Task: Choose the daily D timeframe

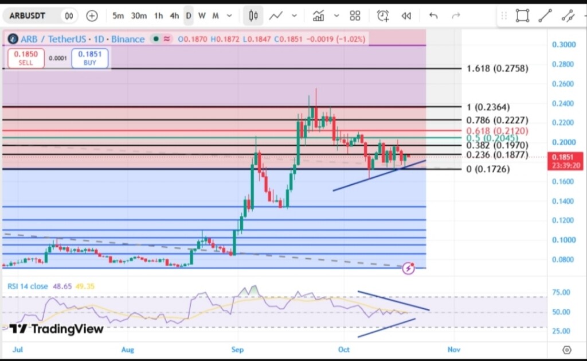Action: coord(188,15)
